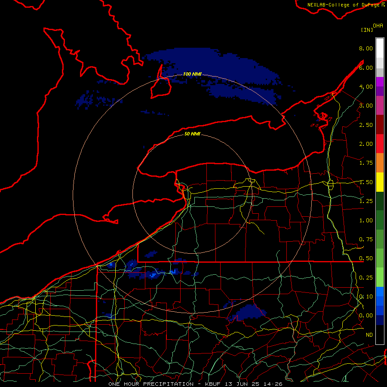Pick the dark red 2.50 legend swatch
The height and width of the screenshot is (387, 387).
click(x=380, y=125)
